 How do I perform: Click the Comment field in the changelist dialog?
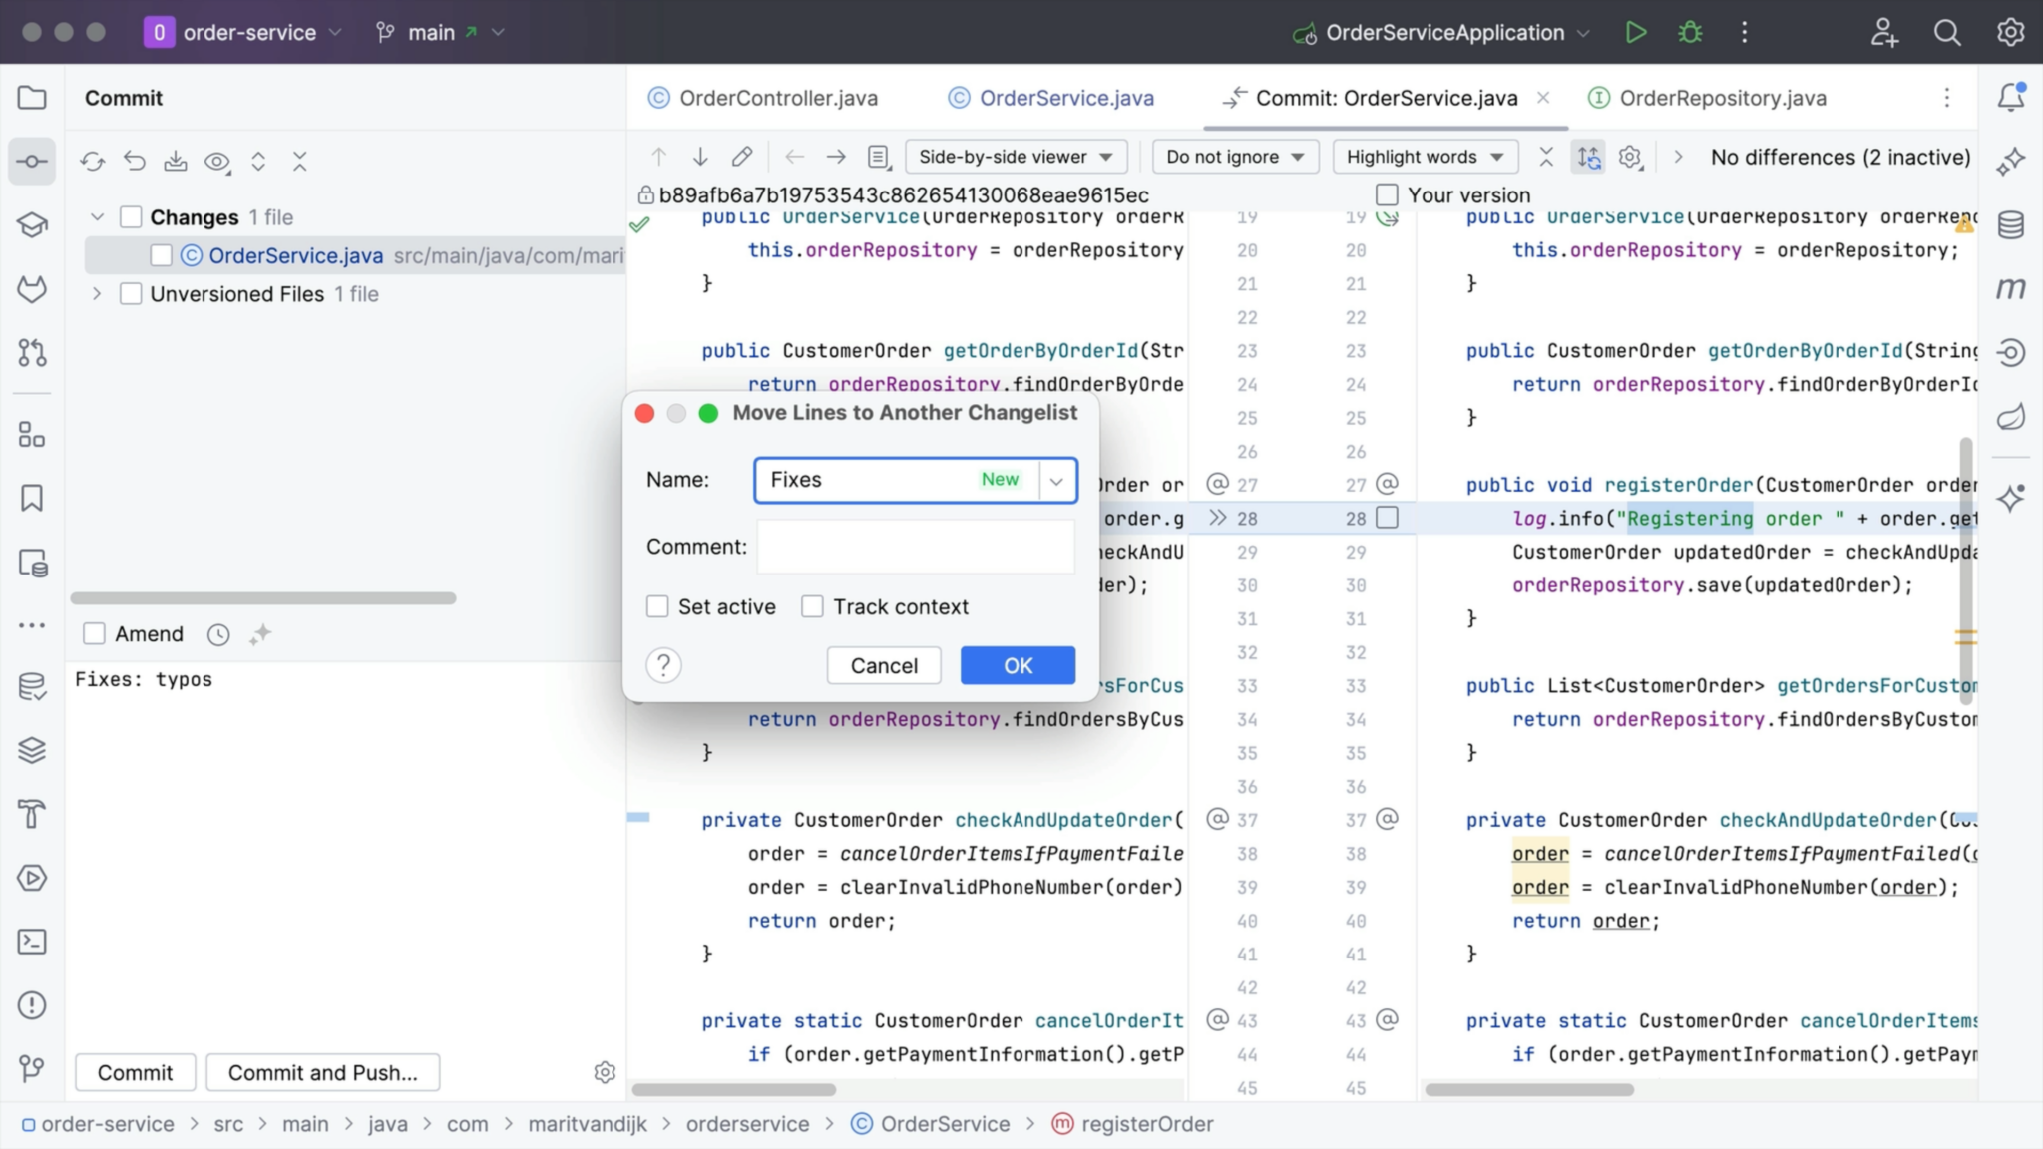[x=914, y=547]
